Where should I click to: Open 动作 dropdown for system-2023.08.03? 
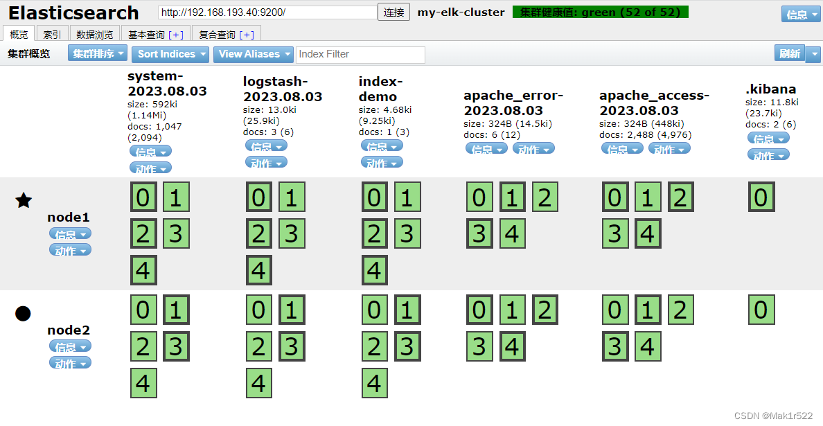tap(150, 168)
